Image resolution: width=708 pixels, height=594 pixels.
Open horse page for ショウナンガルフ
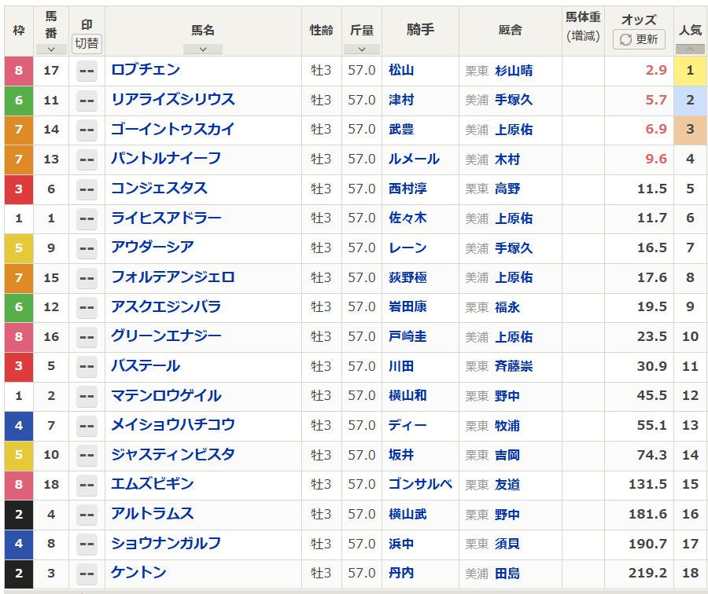(x=166, y=544)
